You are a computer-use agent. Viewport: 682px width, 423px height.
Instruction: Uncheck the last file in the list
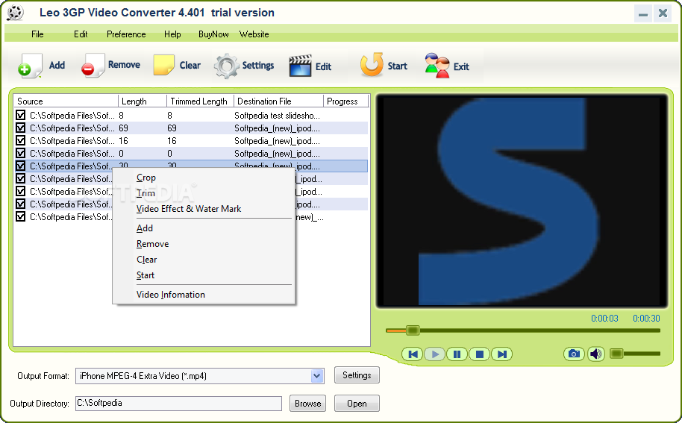[x=20, y=216]
